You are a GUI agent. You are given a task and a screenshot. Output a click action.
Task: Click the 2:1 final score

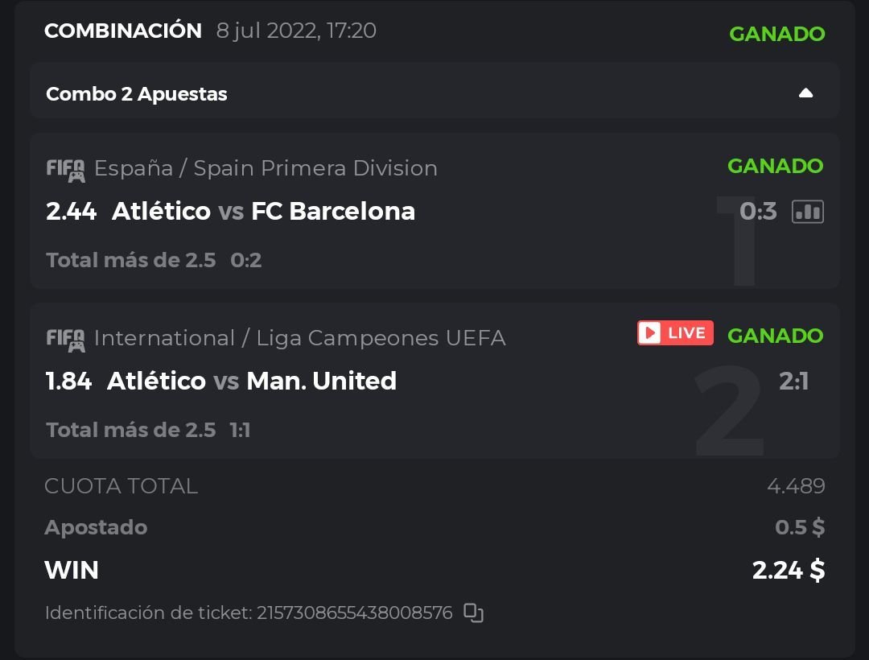pos(793,381)
